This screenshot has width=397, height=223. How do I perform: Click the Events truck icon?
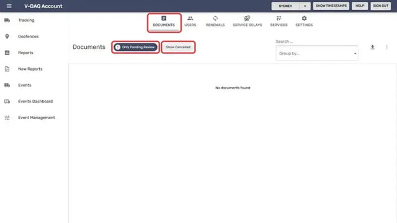click(x=7, y=85)
